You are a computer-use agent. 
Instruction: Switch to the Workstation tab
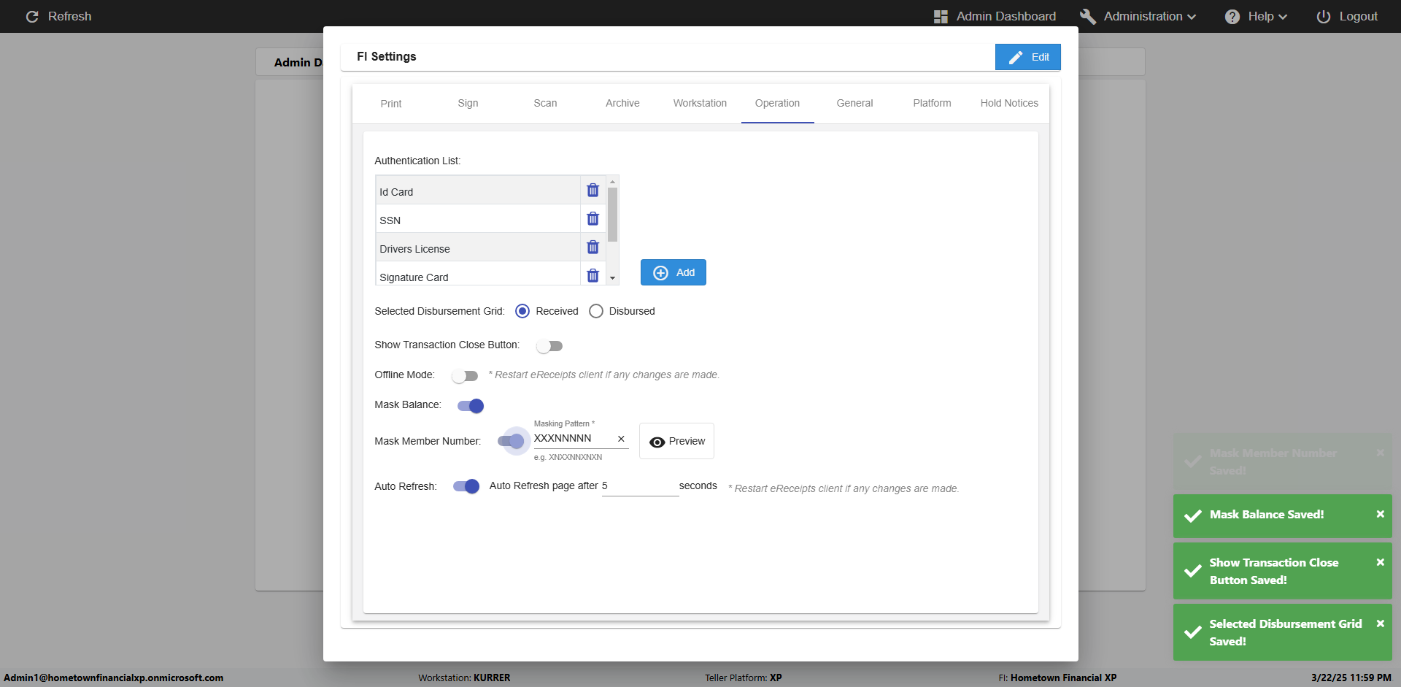700,104
